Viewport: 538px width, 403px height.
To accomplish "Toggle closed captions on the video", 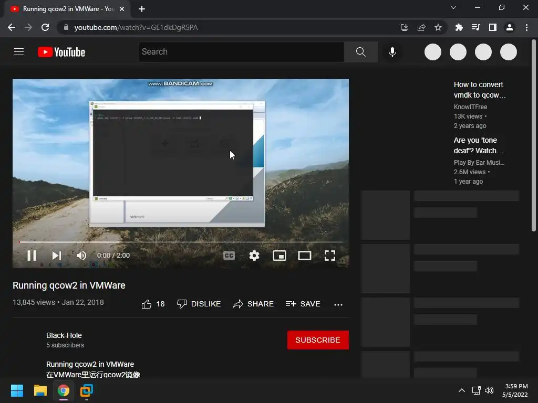I will [229, 256].
